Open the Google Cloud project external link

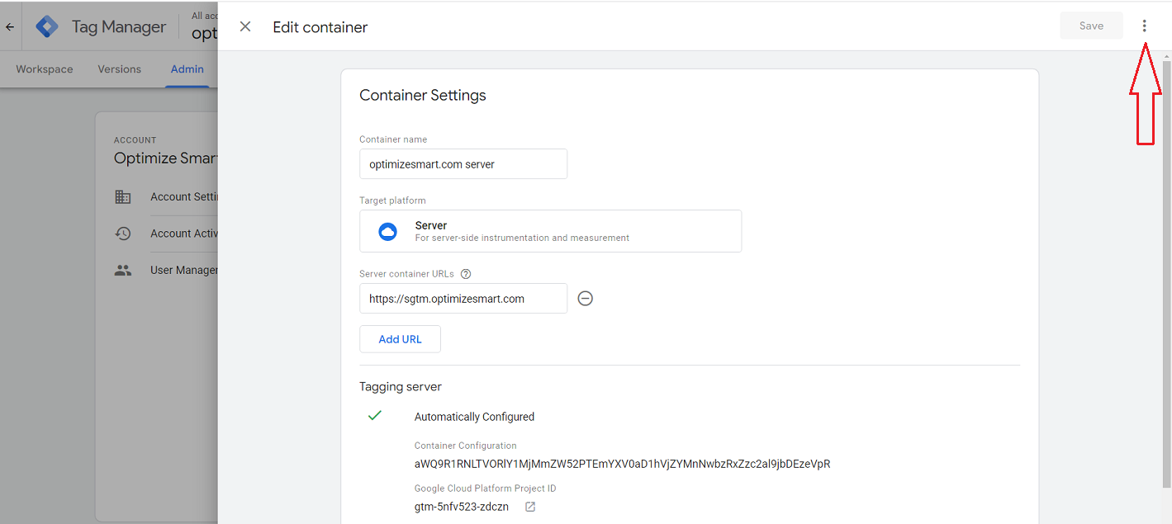530,507
